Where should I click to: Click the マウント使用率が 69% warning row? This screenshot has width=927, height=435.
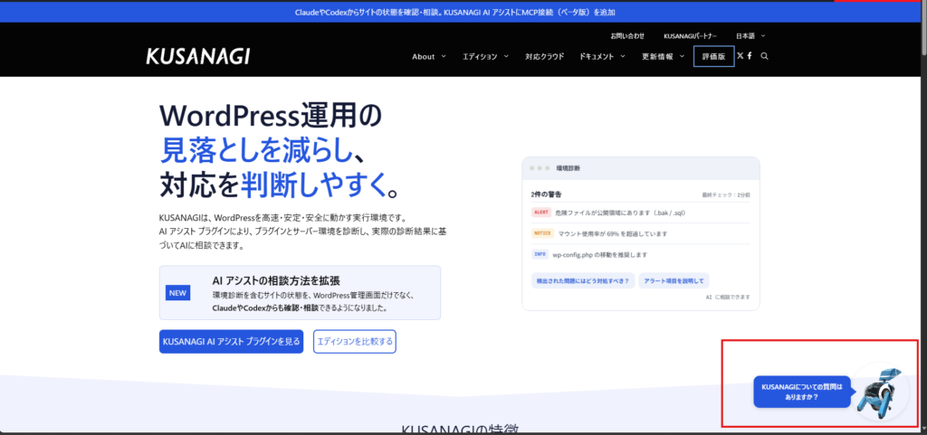click(641, 233)
